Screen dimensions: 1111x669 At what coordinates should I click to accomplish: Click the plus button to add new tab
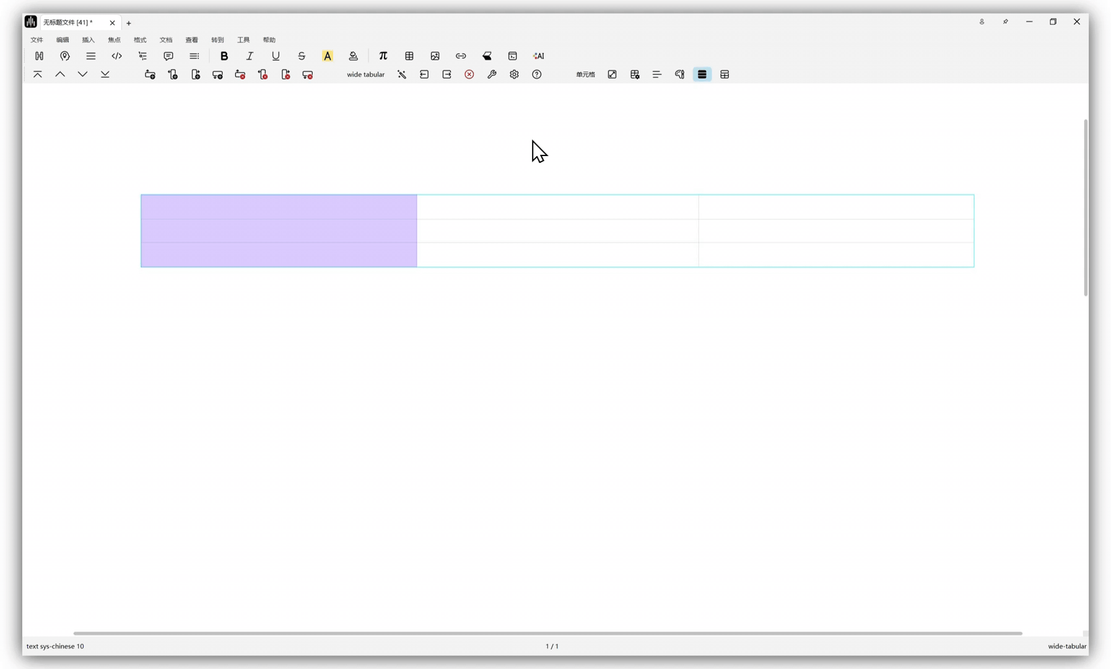click(x=129, y=23)
